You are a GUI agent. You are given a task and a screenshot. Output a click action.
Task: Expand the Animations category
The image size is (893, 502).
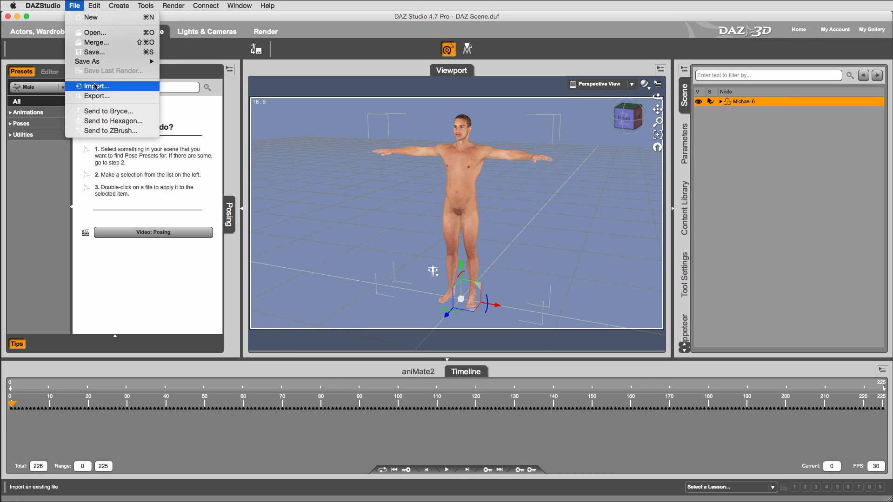click(10, 112)
